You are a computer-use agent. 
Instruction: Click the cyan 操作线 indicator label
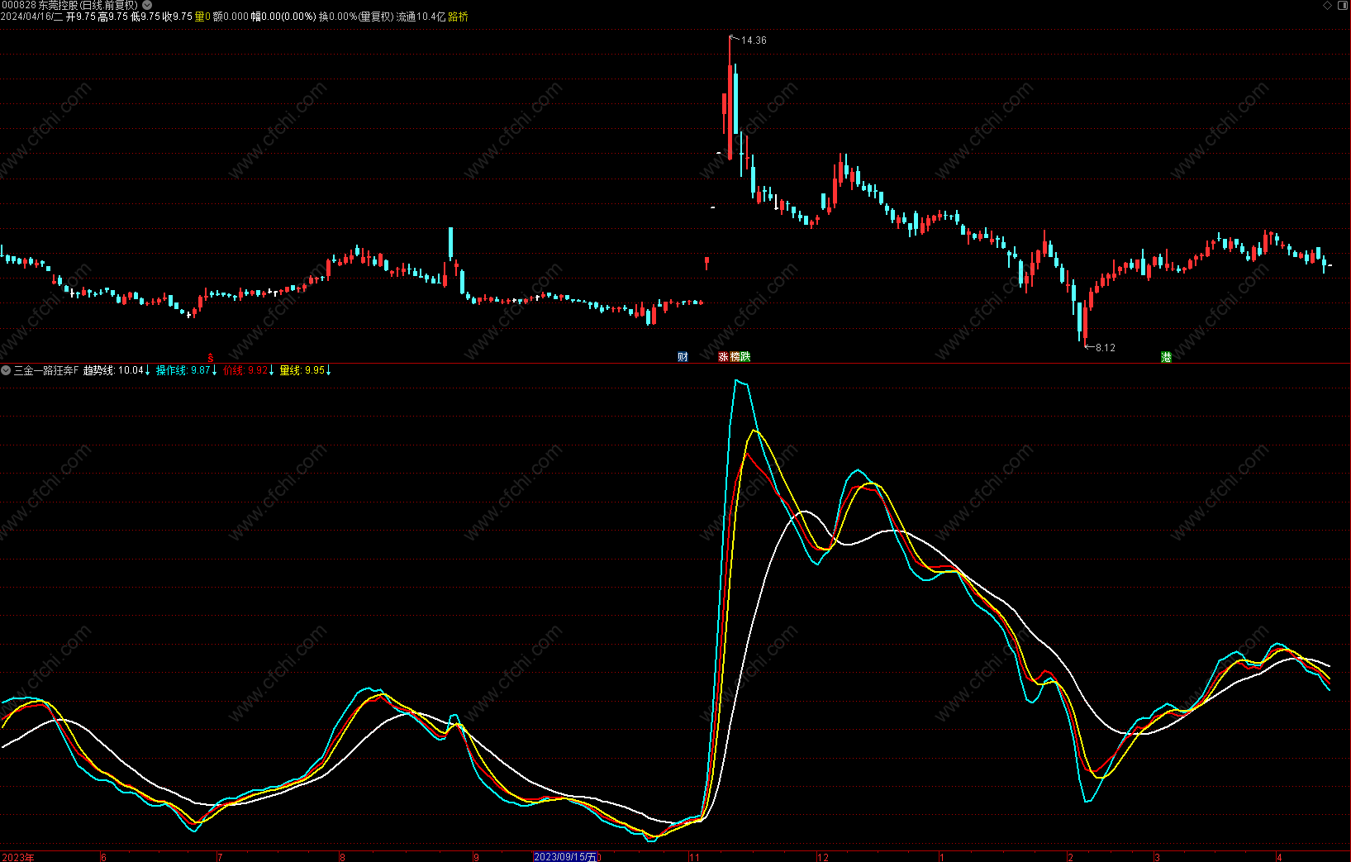tap(186, 370)
